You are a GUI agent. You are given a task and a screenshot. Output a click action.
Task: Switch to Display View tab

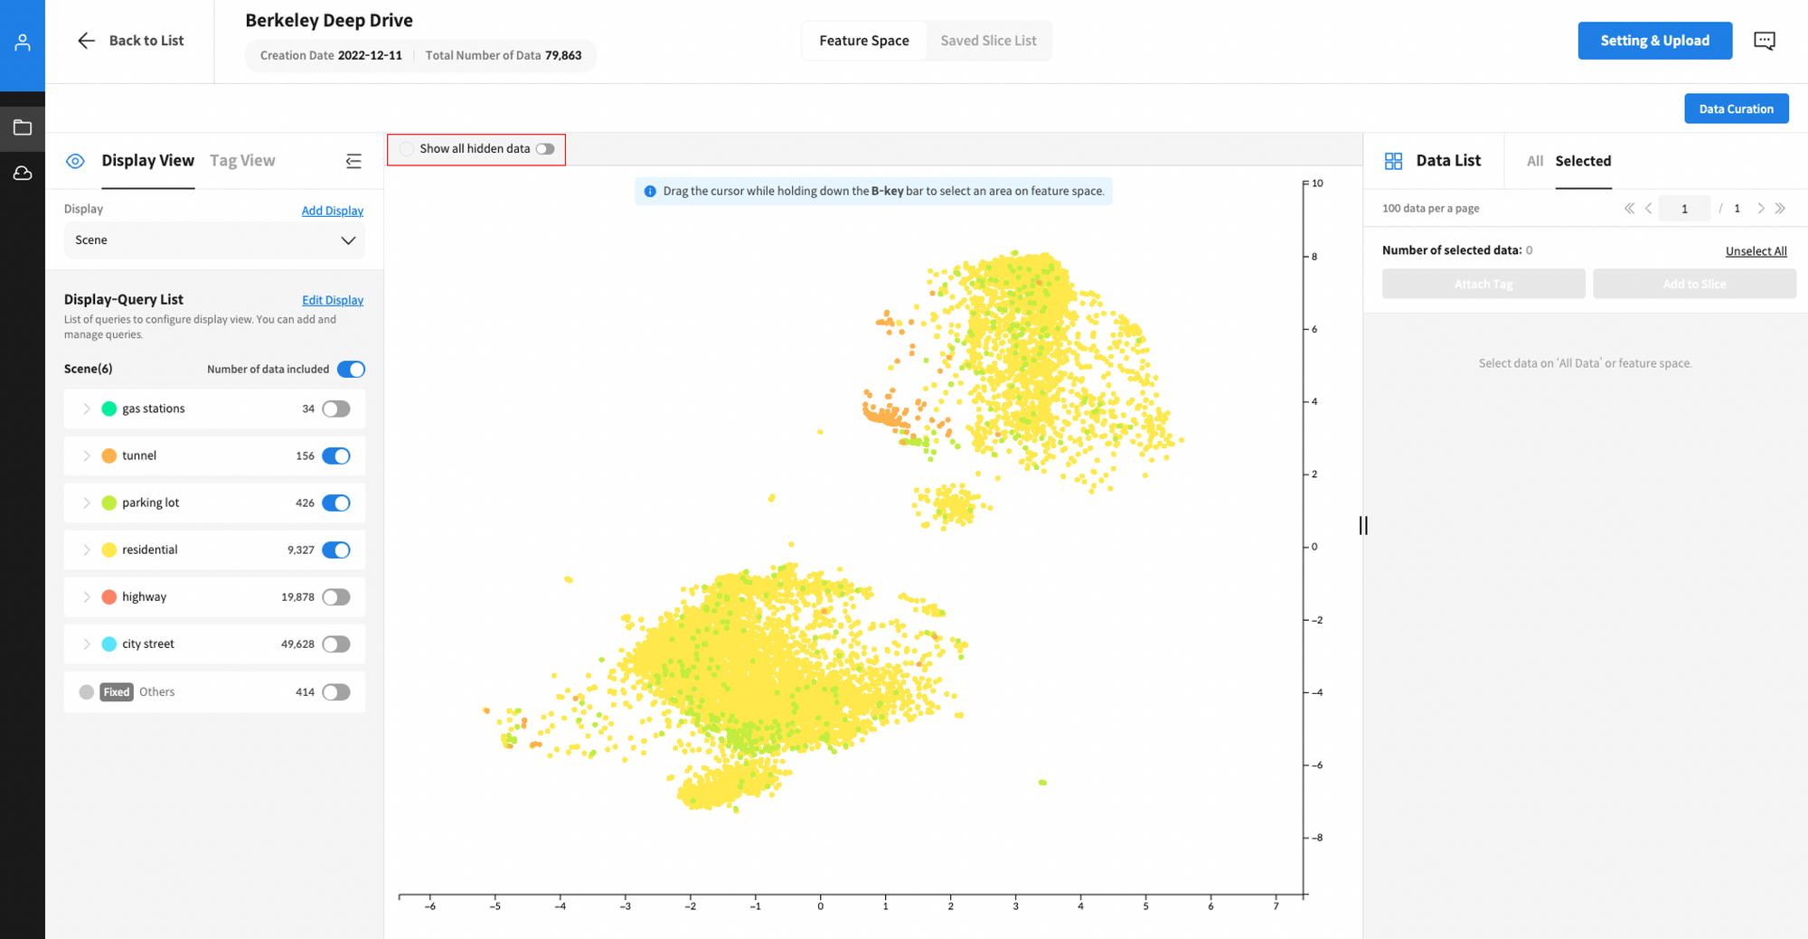(147, 161)
